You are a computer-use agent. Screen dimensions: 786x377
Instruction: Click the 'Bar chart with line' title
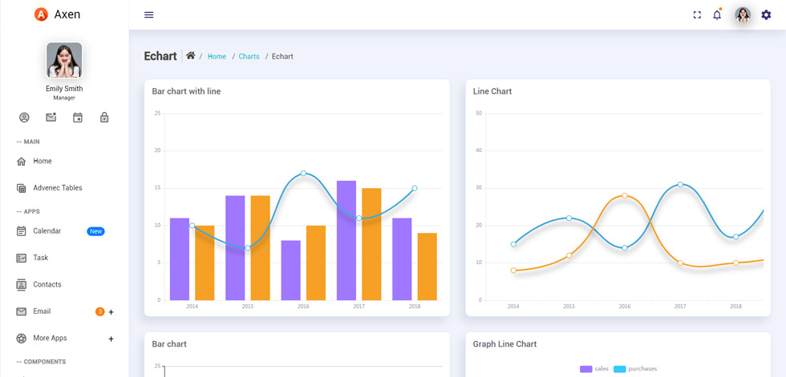tap(186, 91)
